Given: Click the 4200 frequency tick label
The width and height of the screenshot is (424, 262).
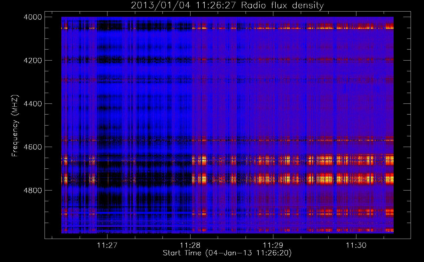Looking at the screenshot, I should click(x=33, y=61).
